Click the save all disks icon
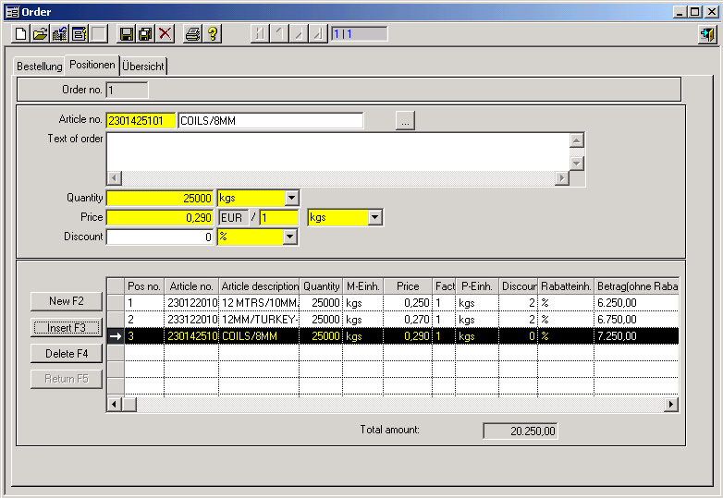Image resolution: width=723 pixels, height=498 pixels. 145,34
